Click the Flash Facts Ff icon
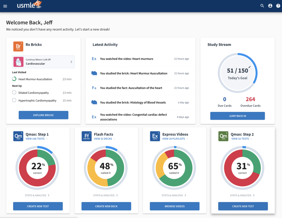Image resolution: width=282 pixels, height=218 pixels. pos(86,136)
